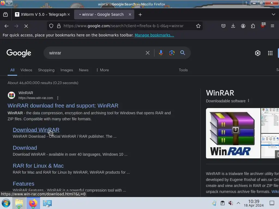Go back to the previous page
This screenshot has height=209, width=279.
click(7, 26)
